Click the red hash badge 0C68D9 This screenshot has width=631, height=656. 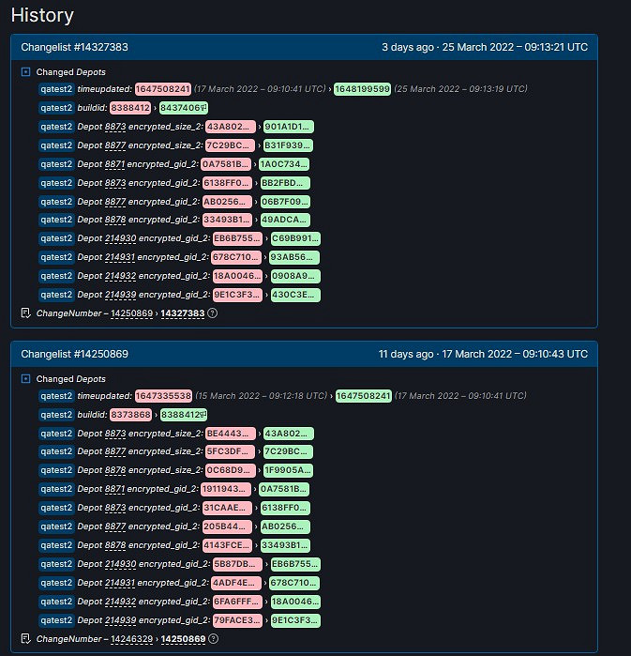[228, 470]
